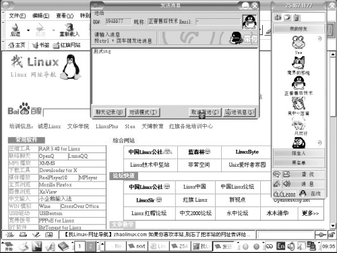Screen dimensions: 337x253
Task: Expand the 陌生人 strangers group
Action: click(299, 153)
